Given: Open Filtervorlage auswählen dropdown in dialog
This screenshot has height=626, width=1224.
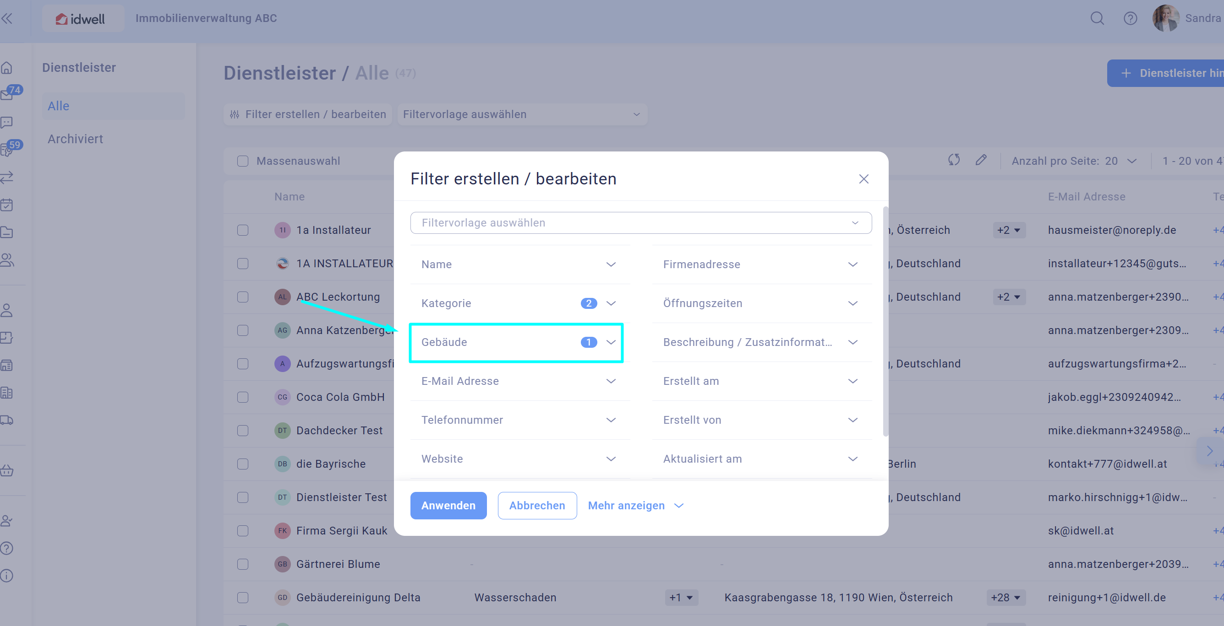Looking at the screenshot, I should pos(641,222).
